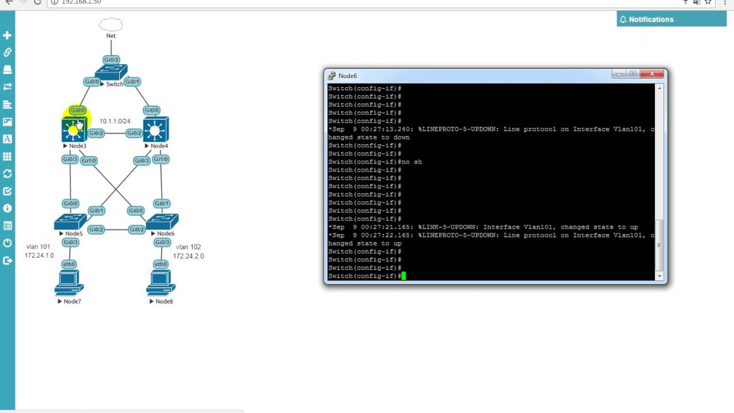Click the terminal scrollbar thumb
Image resolution: width=734 pixels, height=413 pixels.
coord(659,246)
